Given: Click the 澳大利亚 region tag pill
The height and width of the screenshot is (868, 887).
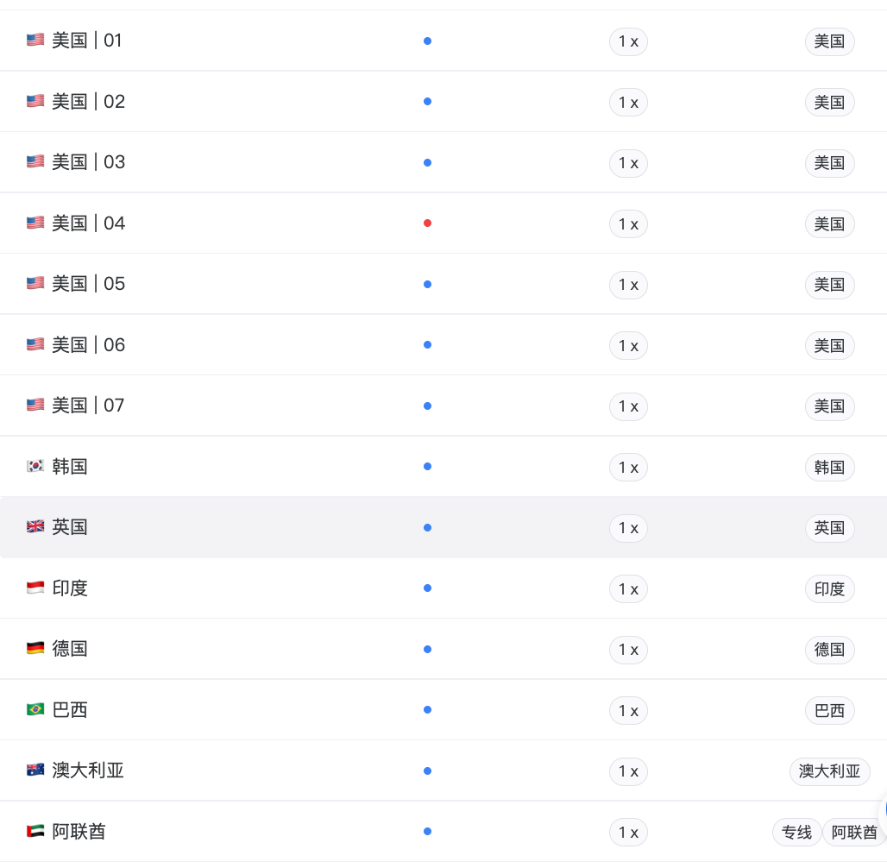Looking at the screenshot, I should [829, 771].
